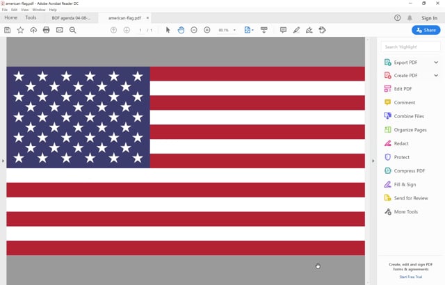Follow the Start Free Trial link

point(411,277)
